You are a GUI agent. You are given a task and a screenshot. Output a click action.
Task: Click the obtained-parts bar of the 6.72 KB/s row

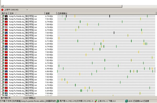(x=106, y=63)
